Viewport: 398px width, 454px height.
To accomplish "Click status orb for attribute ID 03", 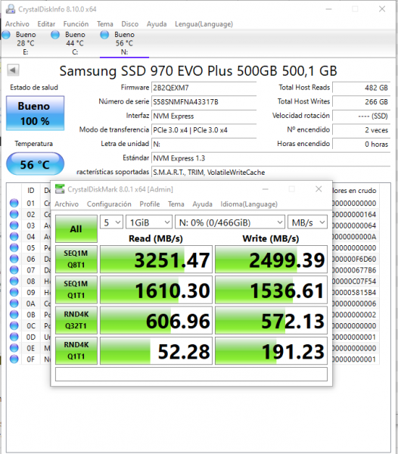I will coord(14,225).
